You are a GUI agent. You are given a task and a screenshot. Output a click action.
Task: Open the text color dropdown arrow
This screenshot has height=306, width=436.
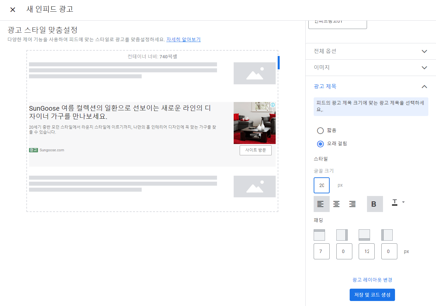(x=403, y=202)
